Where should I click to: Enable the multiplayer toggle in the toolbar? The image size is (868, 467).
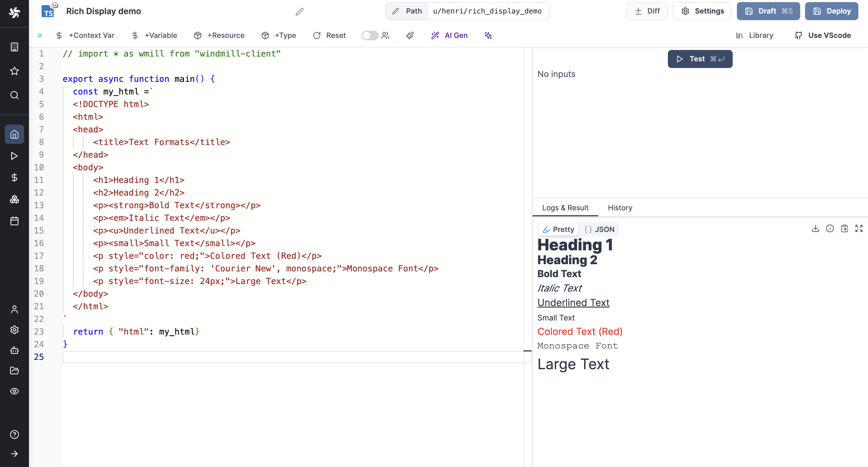(370, 35)
